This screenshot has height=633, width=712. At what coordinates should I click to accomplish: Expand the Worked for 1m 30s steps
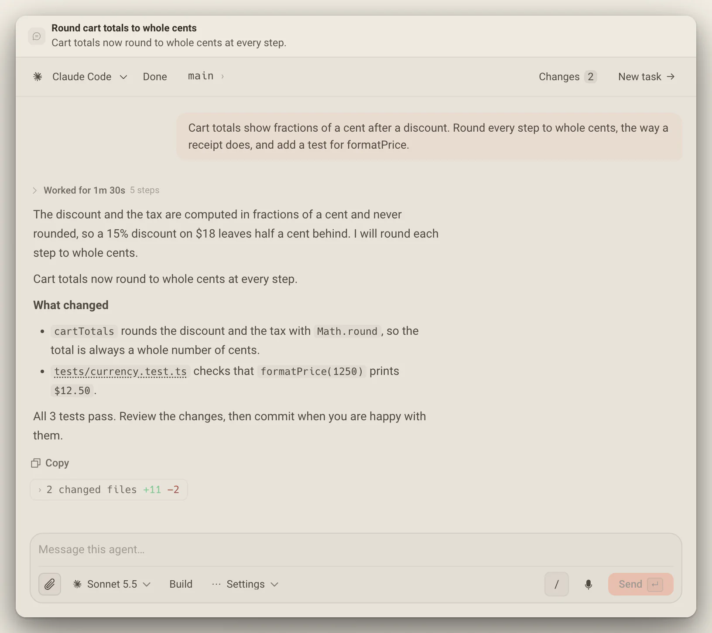(96, 190)
